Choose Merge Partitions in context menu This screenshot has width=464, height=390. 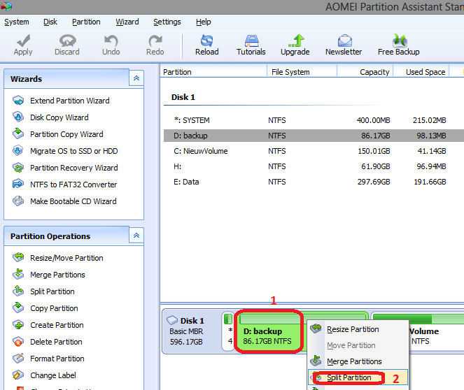[358, 361]
